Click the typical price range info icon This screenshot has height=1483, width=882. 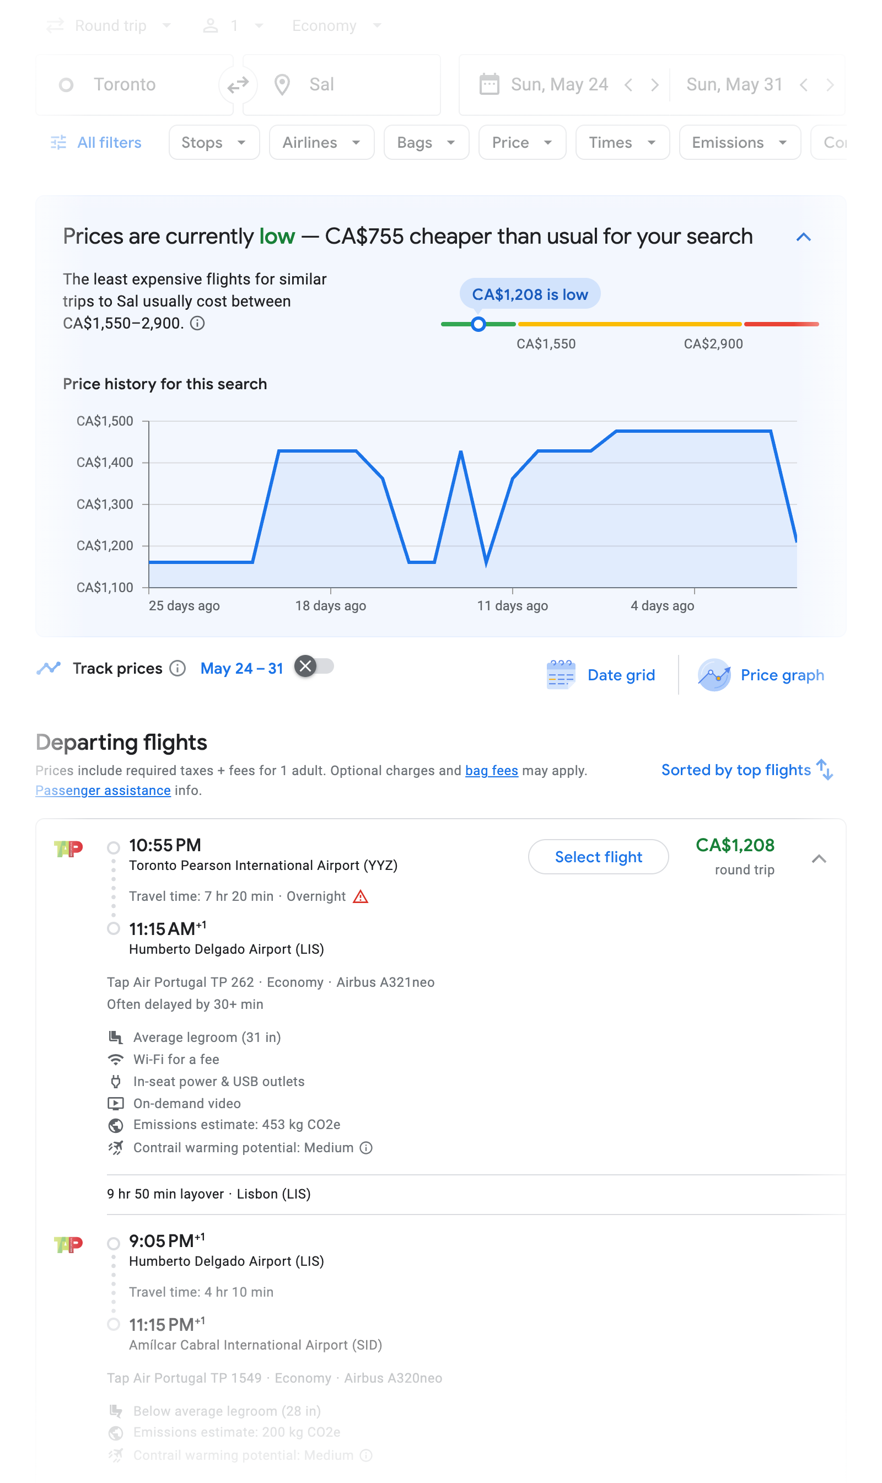click(198, 324)
